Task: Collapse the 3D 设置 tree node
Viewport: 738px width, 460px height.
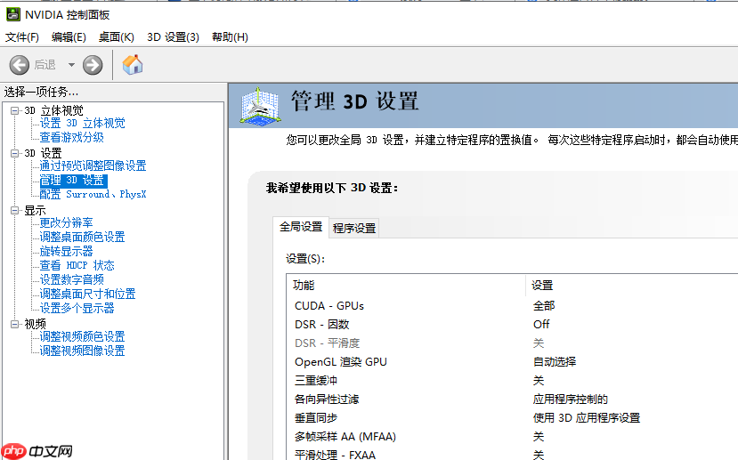Action: pyautogui.click(x=14, y=153)
